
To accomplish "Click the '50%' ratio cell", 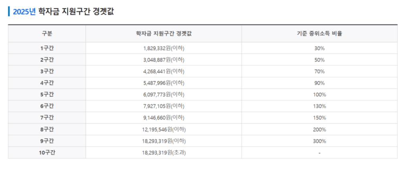I will click(320, 60).
